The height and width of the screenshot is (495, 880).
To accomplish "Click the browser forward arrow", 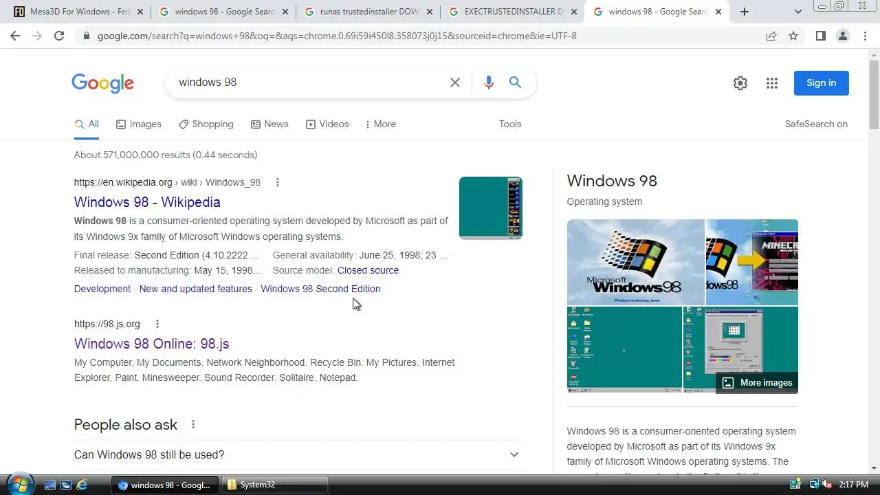I will tap(37, 36).
